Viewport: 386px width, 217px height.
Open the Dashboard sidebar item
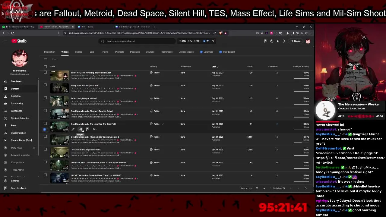(x=17, y=81)
